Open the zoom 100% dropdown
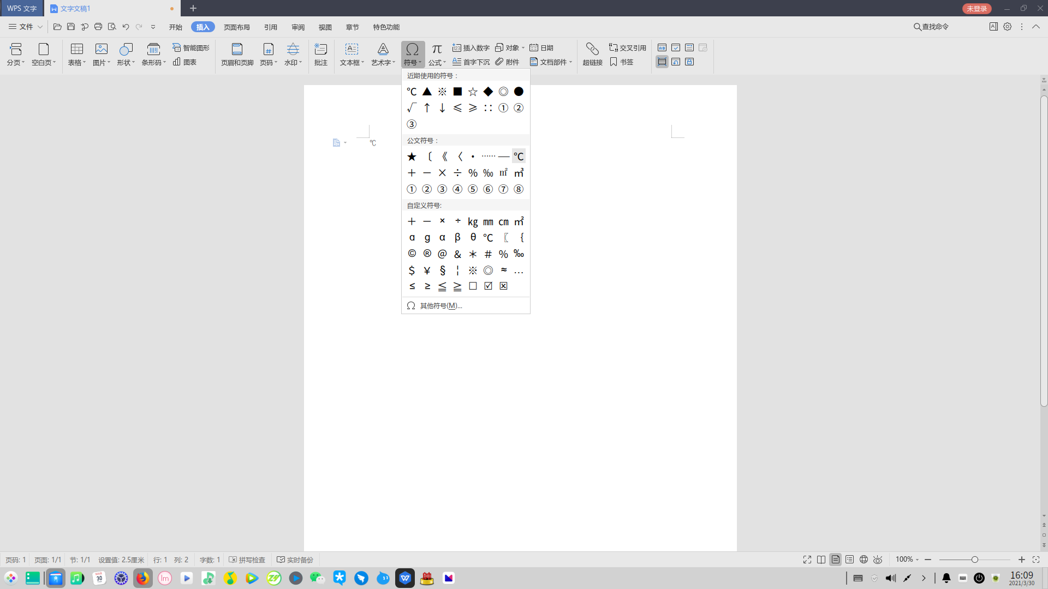The image size is (1048, 589). click(907, 560)
